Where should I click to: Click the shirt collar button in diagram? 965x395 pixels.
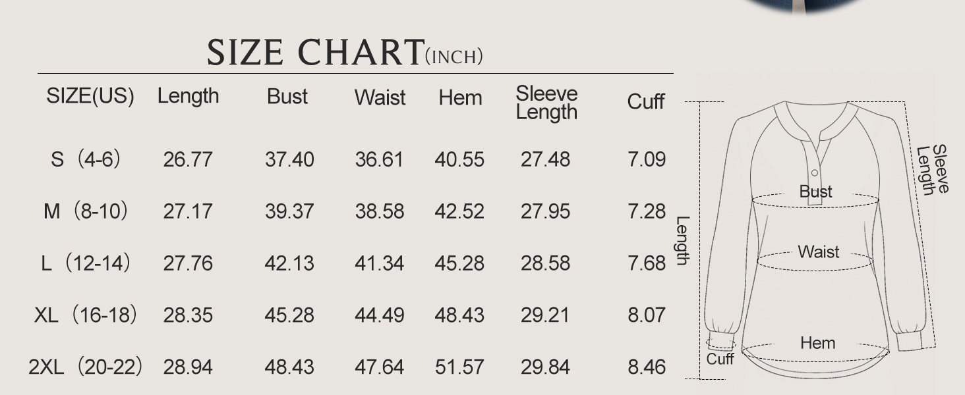(x=815, y=173)
